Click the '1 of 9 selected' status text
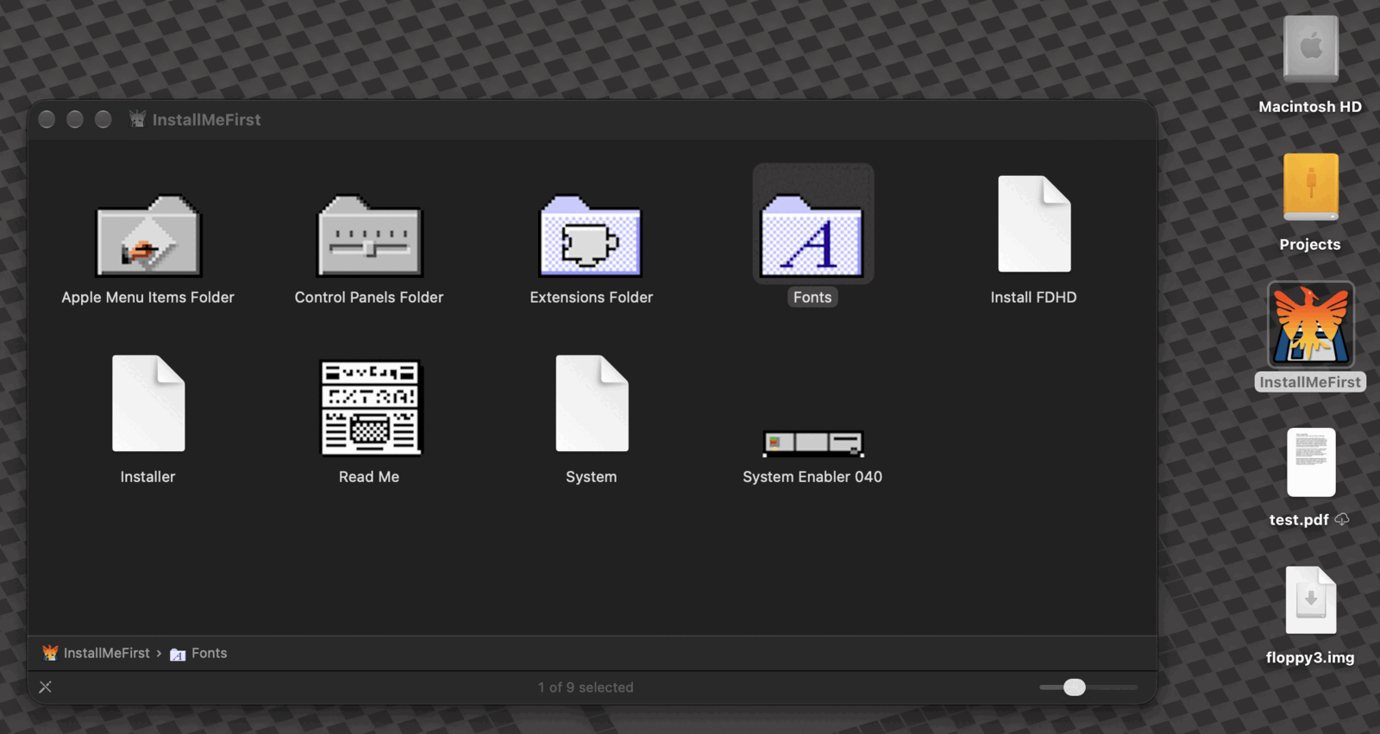This screenshot has height=734, width=1380. pos(586,687)
